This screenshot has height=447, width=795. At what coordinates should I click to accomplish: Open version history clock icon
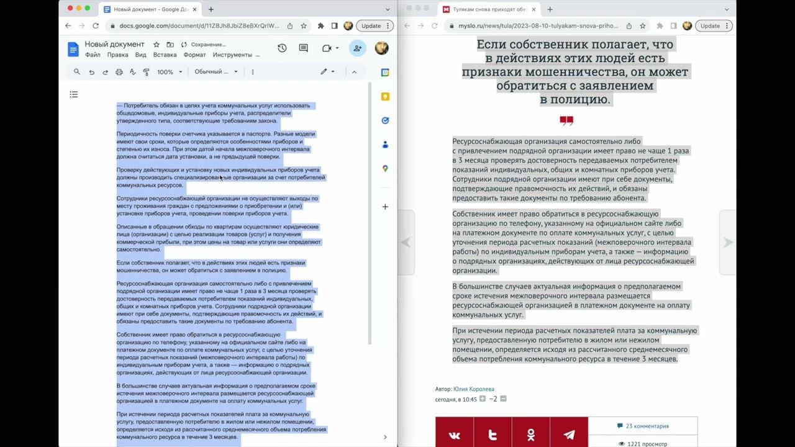[282, 48]
